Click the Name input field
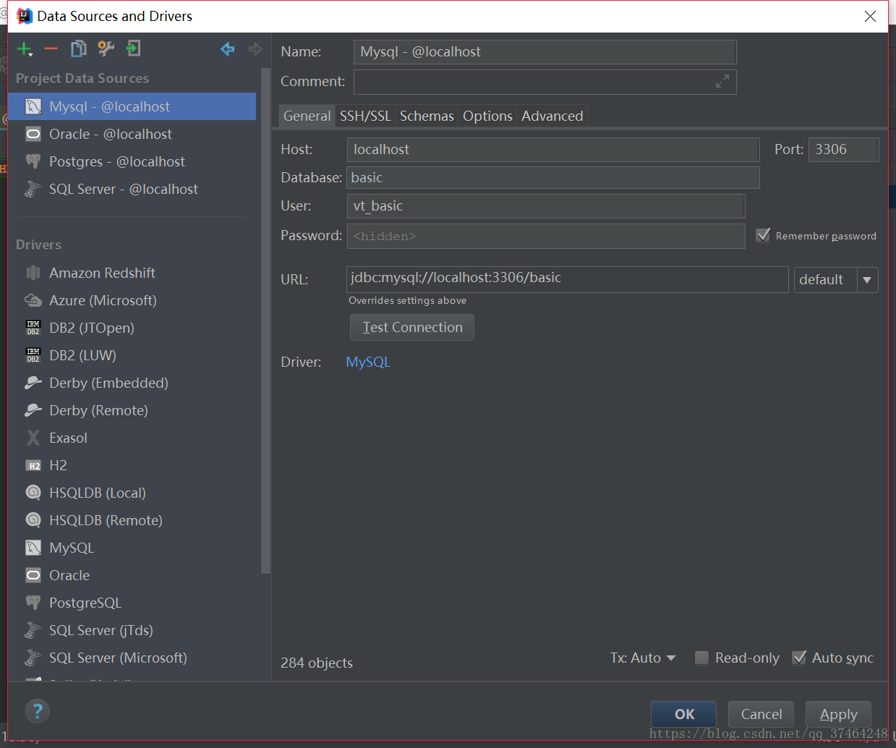The image size is (896, 748). 545,52
